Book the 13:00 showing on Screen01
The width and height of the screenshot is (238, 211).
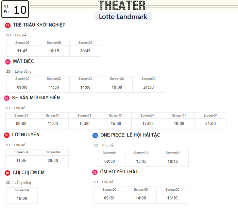click(84, 124)
